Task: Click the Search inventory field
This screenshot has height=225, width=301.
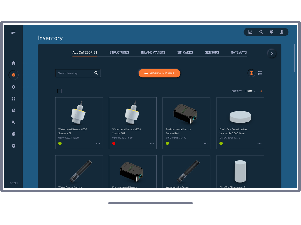Action: click(75, 73)
